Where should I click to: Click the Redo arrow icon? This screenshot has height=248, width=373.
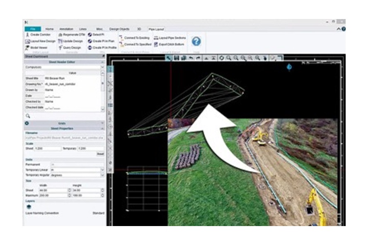(x=198, y=58)
